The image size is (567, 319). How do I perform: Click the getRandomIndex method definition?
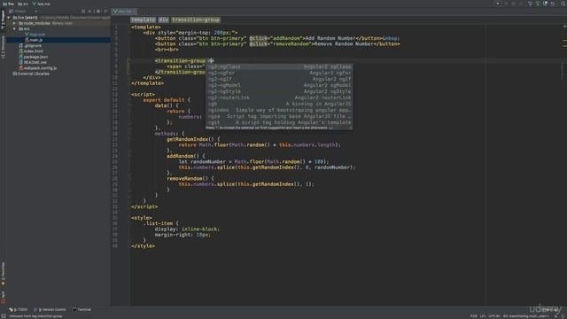coord(187,139)
